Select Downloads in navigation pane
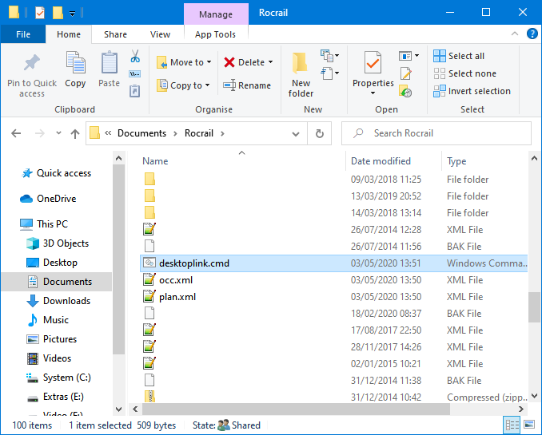 tap(66, 301)
